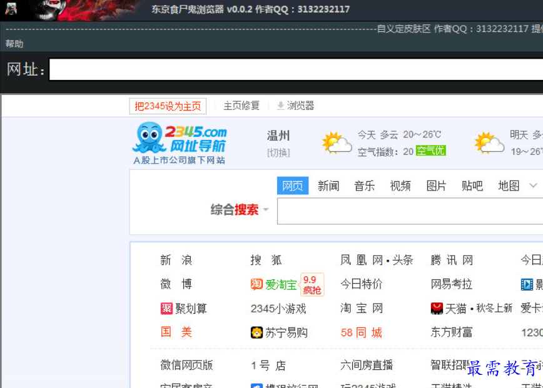Open 东方财富 link
The height and width of the screenshot is (388, 543).
(x=451, y=332)
